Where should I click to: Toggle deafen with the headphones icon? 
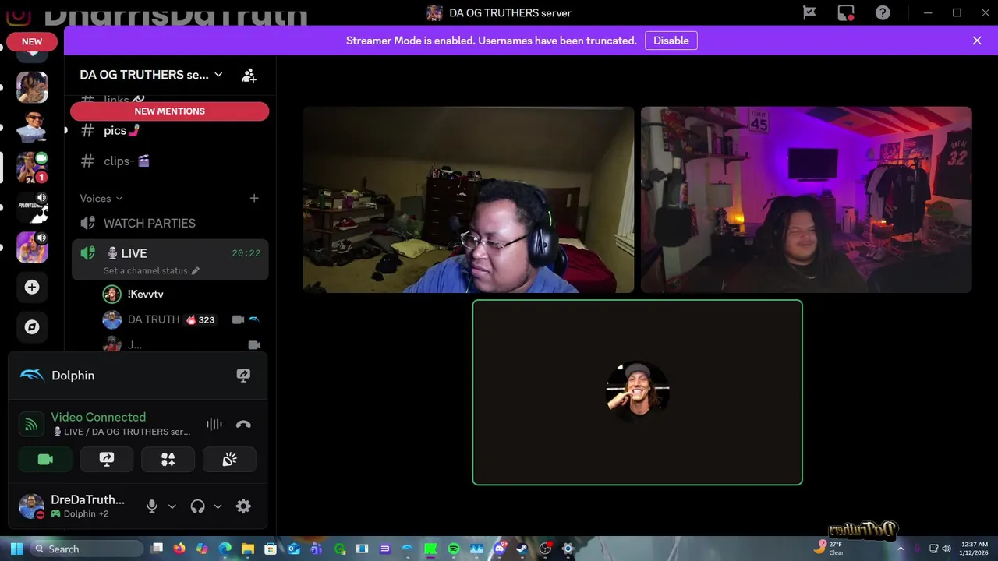(x=197, y=506)
